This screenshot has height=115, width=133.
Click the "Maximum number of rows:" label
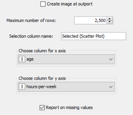coord(31,20)
